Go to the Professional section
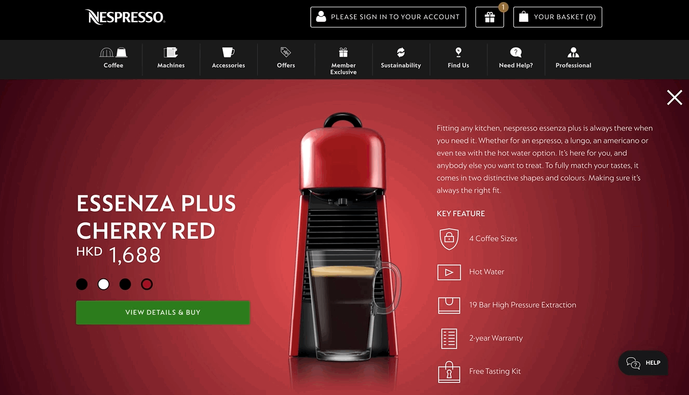The image size is (689, 395). [573, 58]
